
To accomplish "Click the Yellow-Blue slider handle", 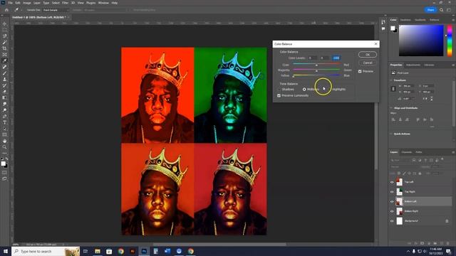I will 294,76.
